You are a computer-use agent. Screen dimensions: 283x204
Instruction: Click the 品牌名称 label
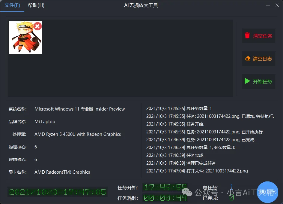coord(17,122)
